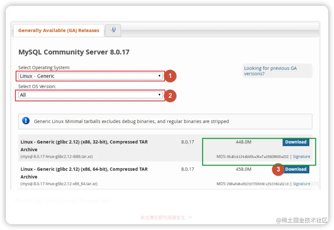Click the 448.0M file size
Viewport: 334px width, 230px height.
click(243, 142)
